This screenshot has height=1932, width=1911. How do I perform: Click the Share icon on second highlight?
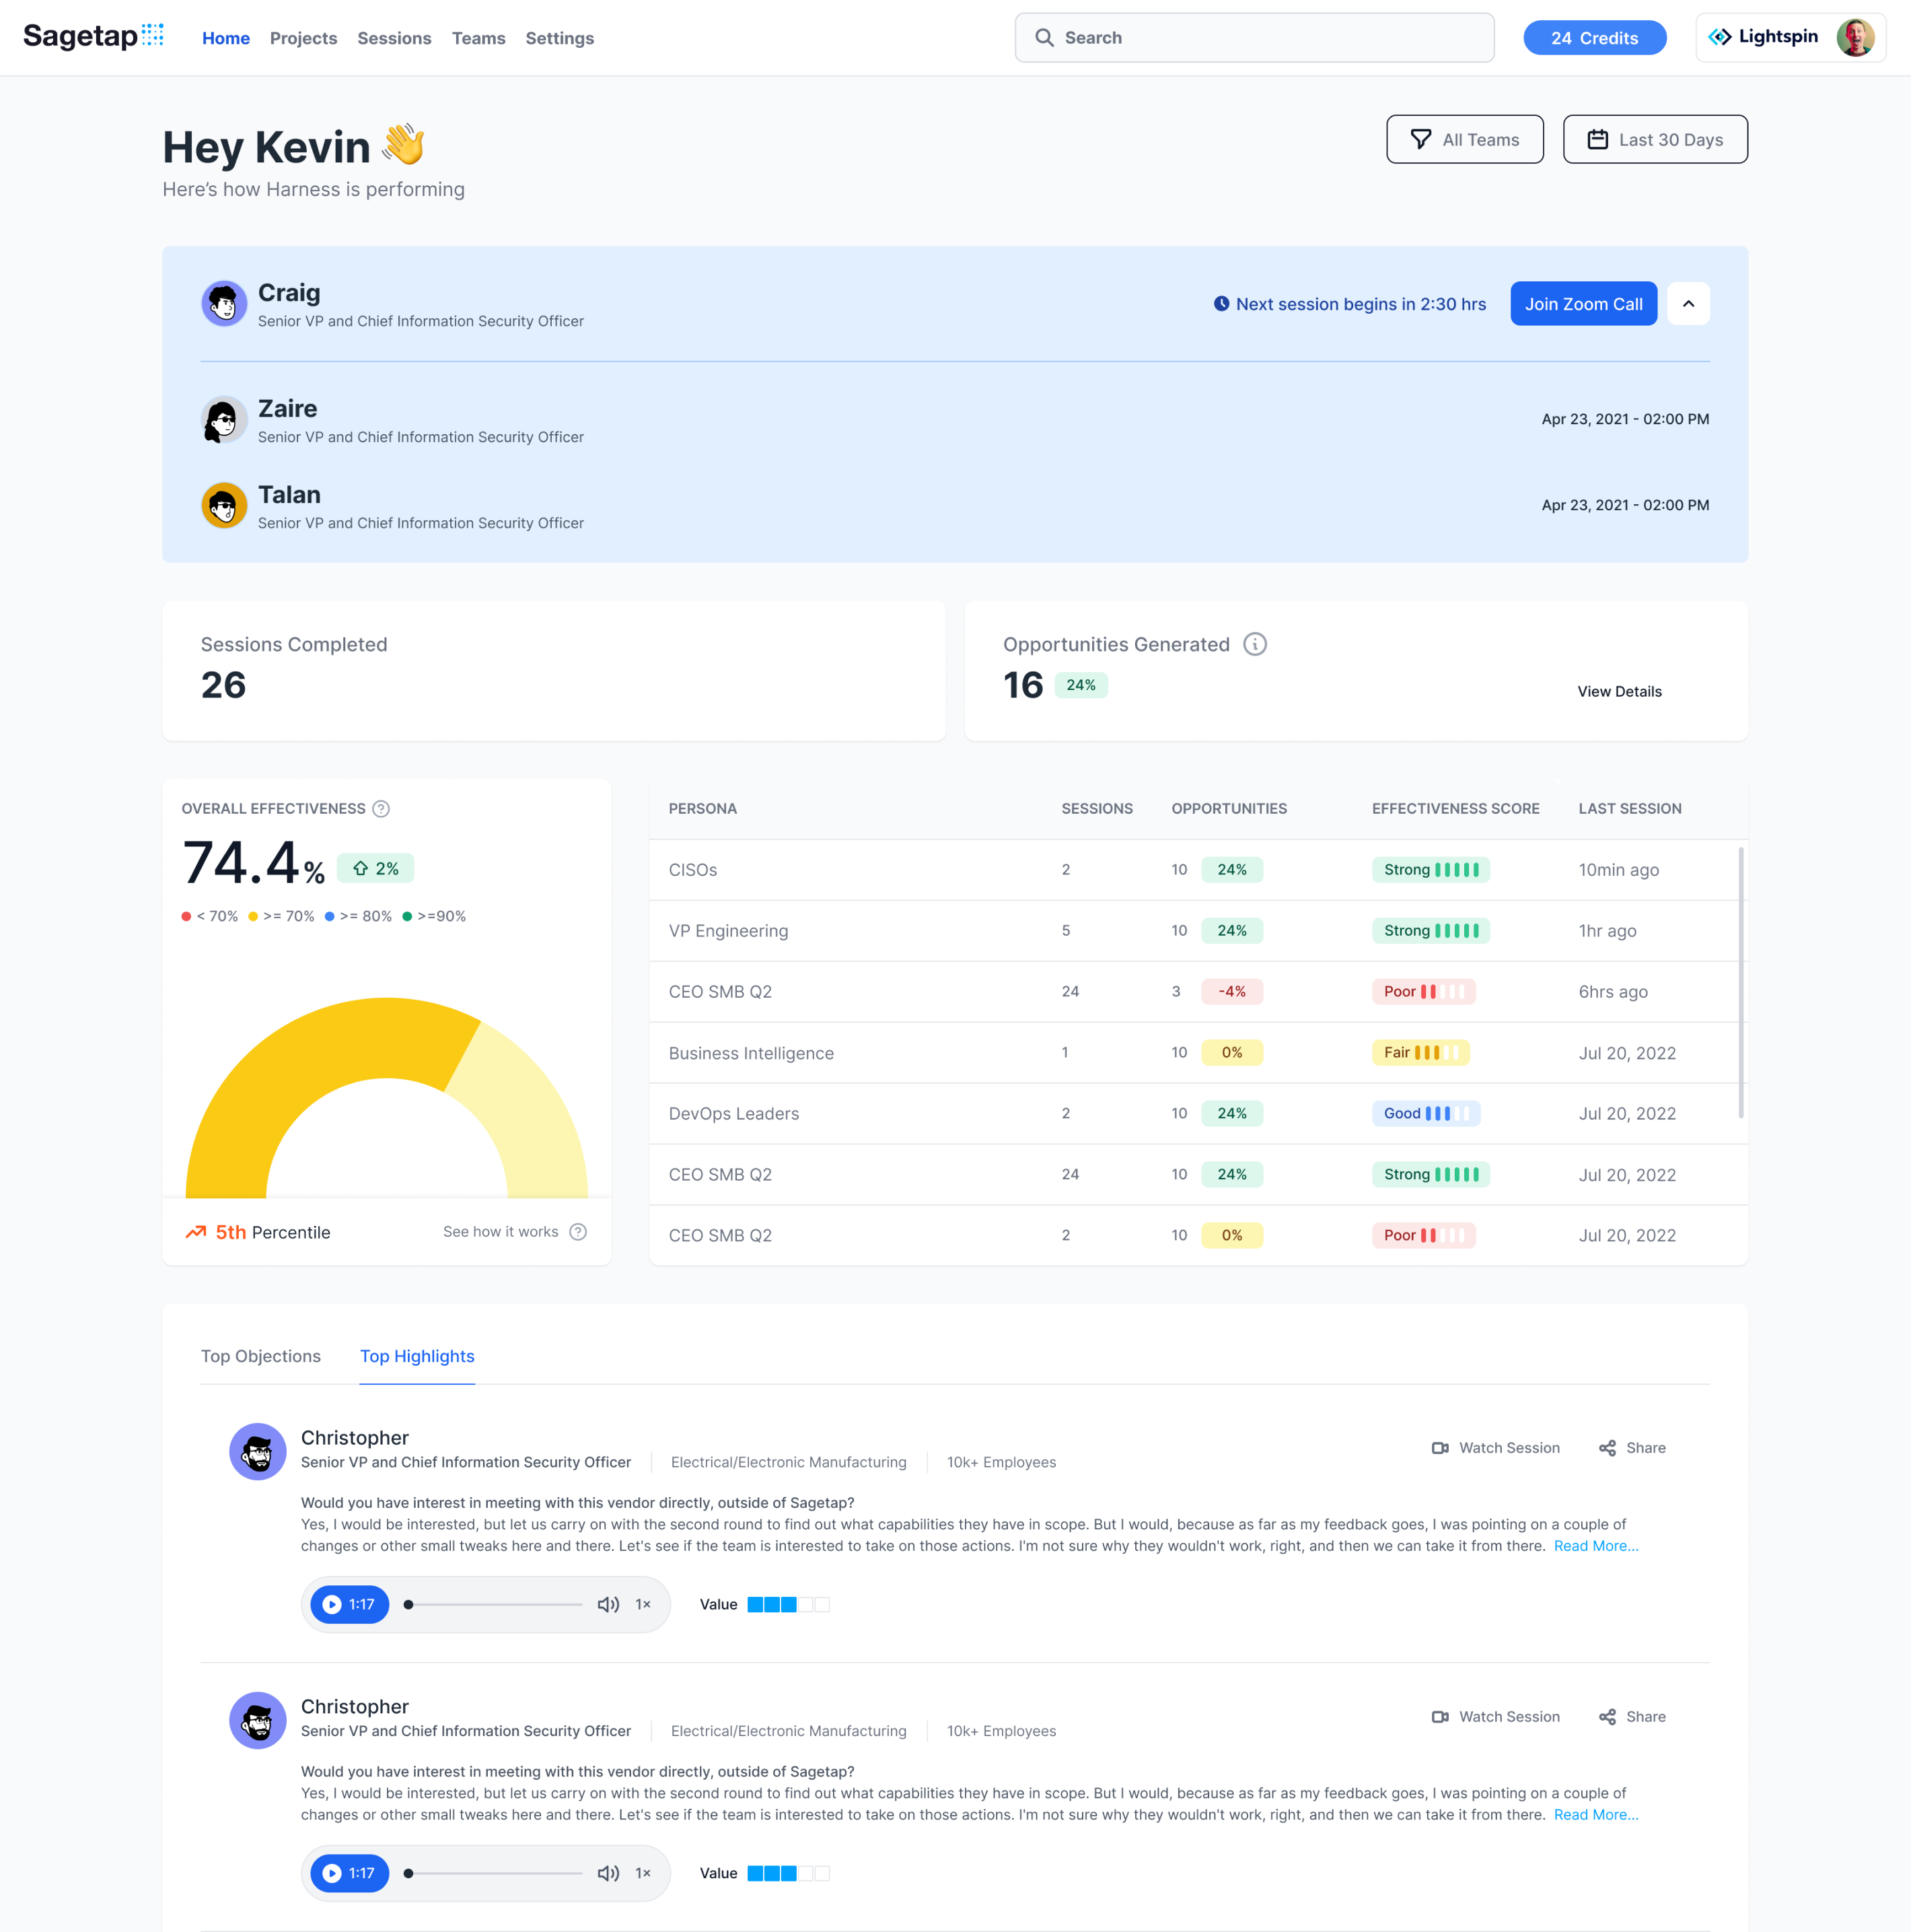pos(1607,1717)
